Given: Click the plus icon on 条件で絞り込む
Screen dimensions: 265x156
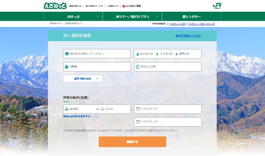Looking at the screenshot, I should tap(97, 79).
